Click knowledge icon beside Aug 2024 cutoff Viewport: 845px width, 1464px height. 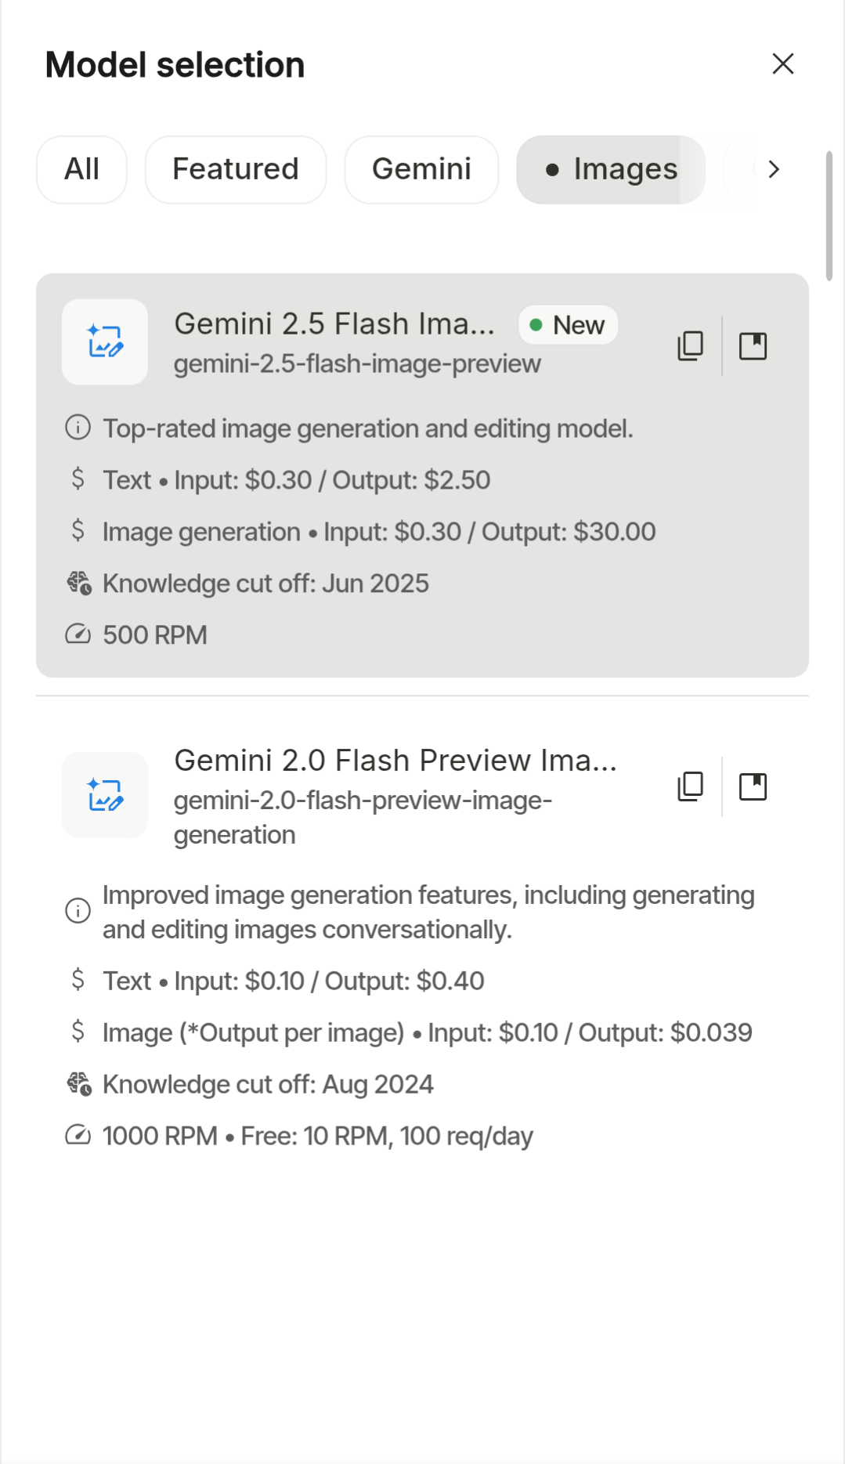pos(78,1083)
